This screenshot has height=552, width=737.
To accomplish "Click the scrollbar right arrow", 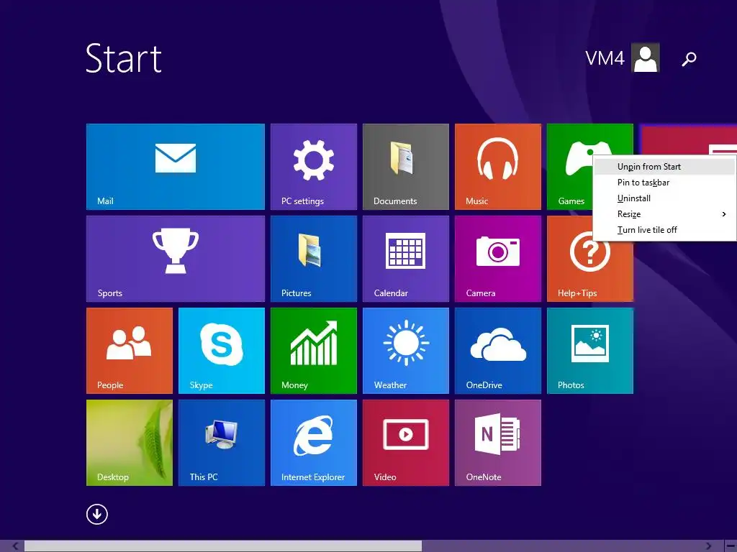I will click(708, 546).
